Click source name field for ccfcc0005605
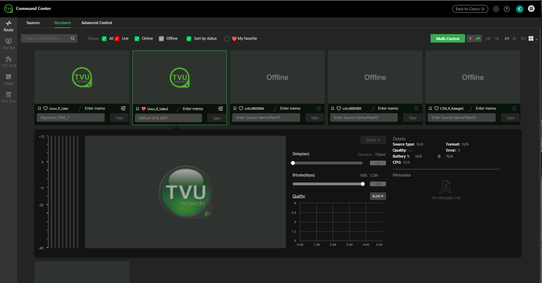Screen dimensions: 542x283 coord(364,118)
